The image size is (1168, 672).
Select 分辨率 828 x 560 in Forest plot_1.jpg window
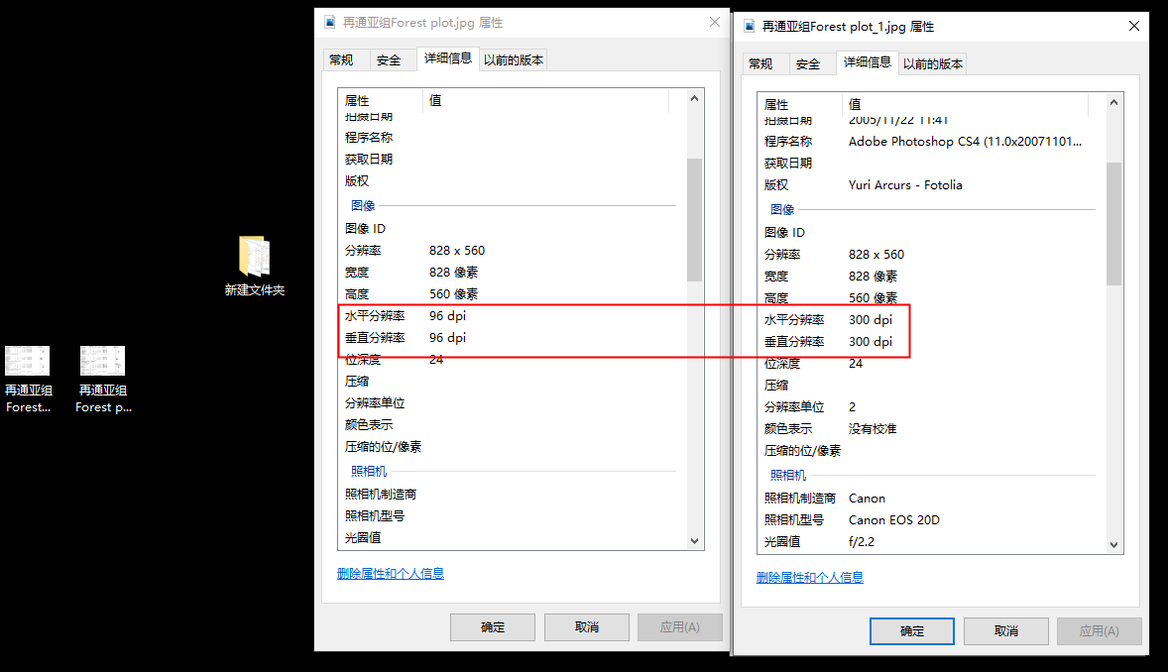tap(932, 254)
